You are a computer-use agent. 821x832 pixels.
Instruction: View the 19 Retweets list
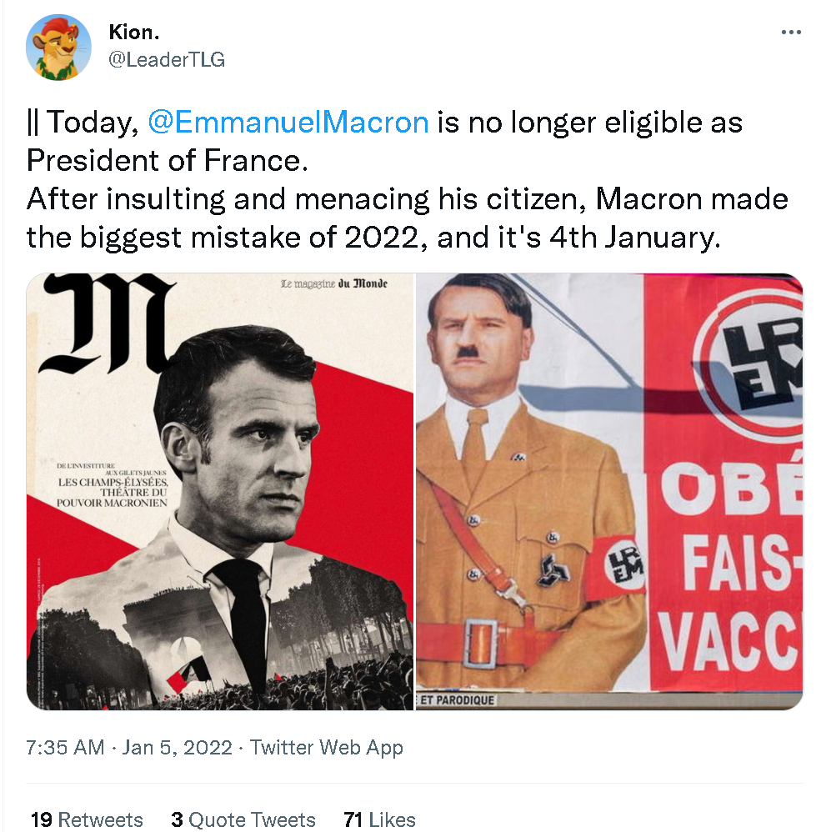[x=87, y=819]
